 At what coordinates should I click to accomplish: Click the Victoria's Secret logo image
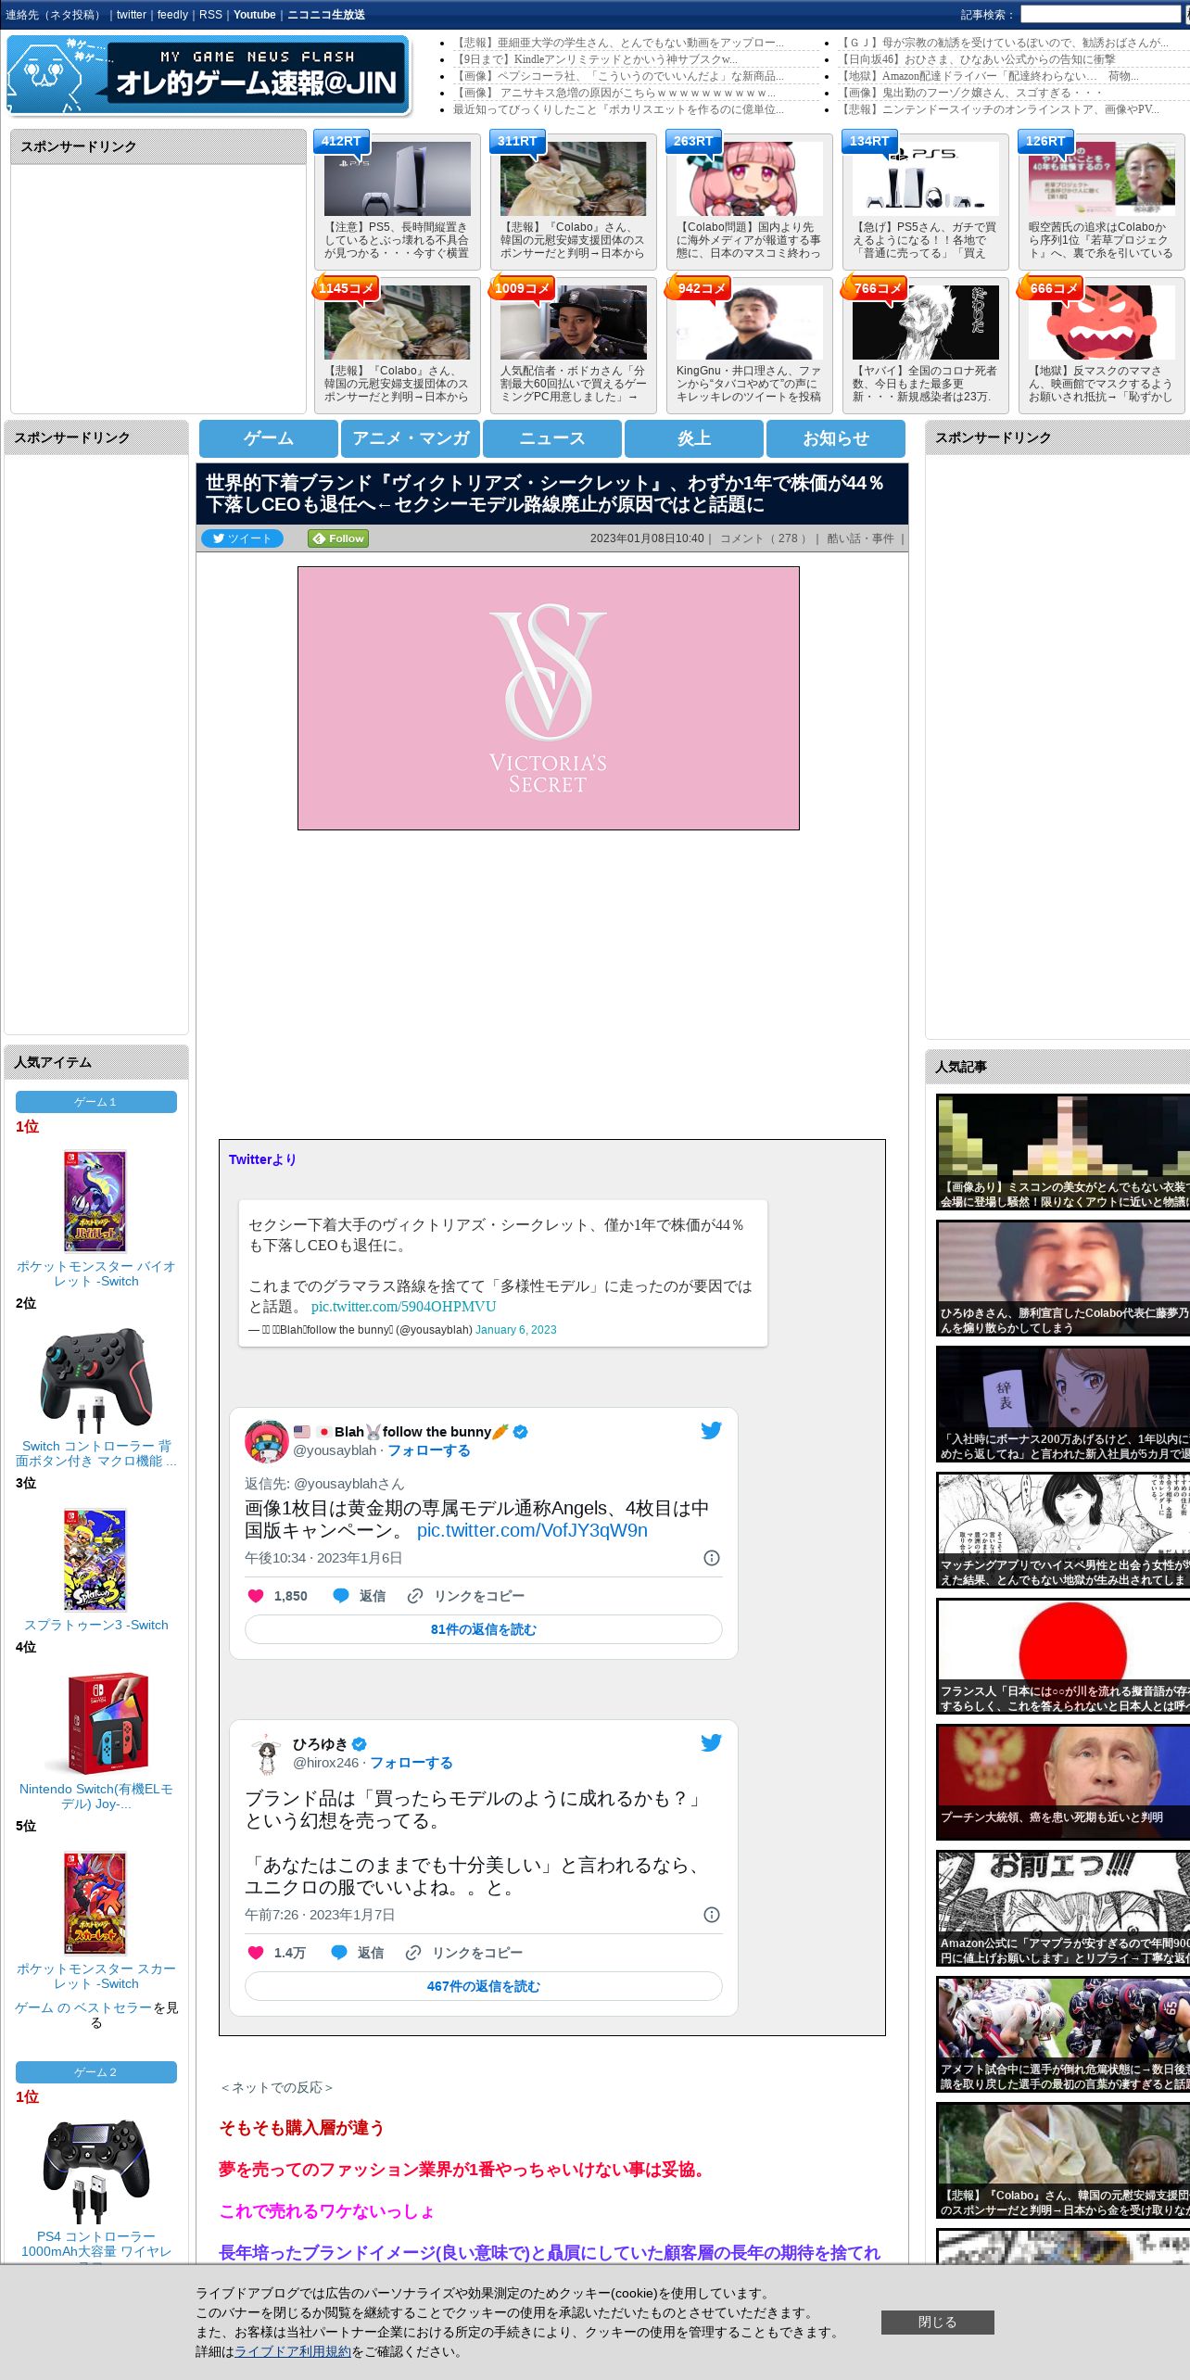[549, 698]
